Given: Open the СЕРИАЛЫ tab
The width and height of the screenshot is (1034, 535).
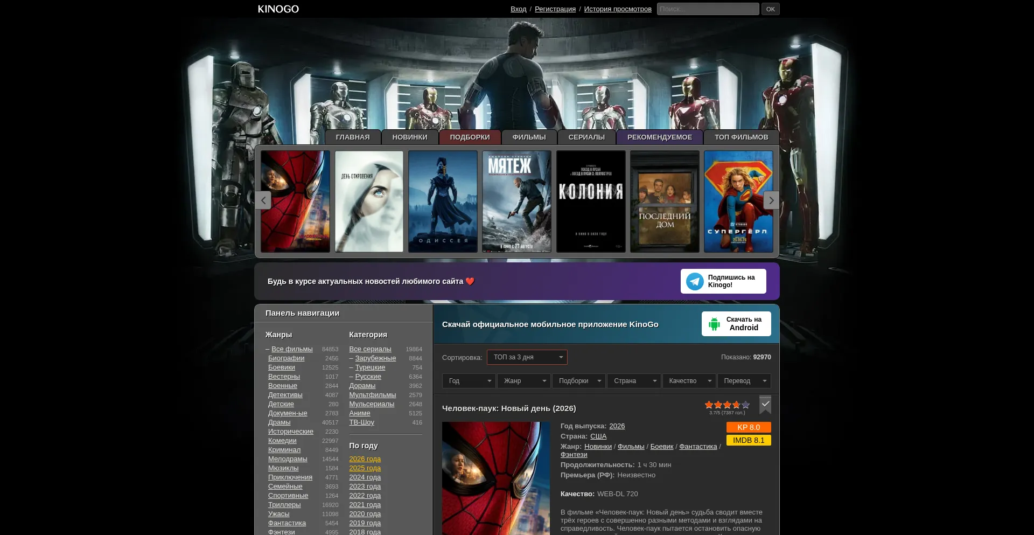Looking at the screenshot, I should 586,137.
